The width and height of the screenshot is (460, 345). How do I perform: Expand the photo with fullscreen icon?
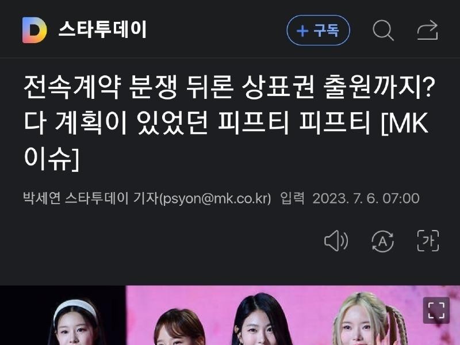(x=436, y=310)
